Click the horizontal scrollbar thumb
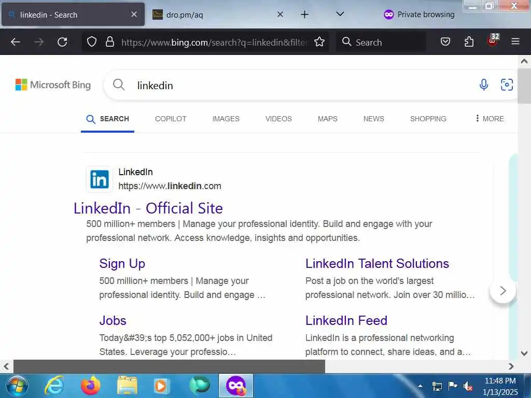 169,366
